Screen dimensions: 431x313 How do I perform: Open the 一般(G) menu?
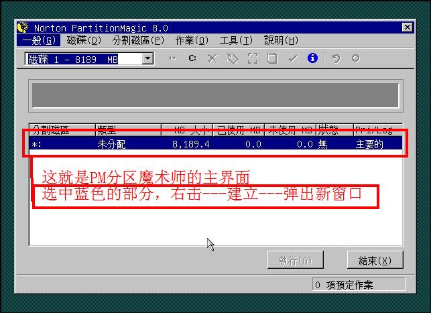38,40
